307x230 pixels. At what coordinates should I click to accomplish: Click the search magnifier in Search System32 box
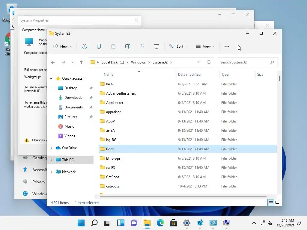[x=272, y=62]
